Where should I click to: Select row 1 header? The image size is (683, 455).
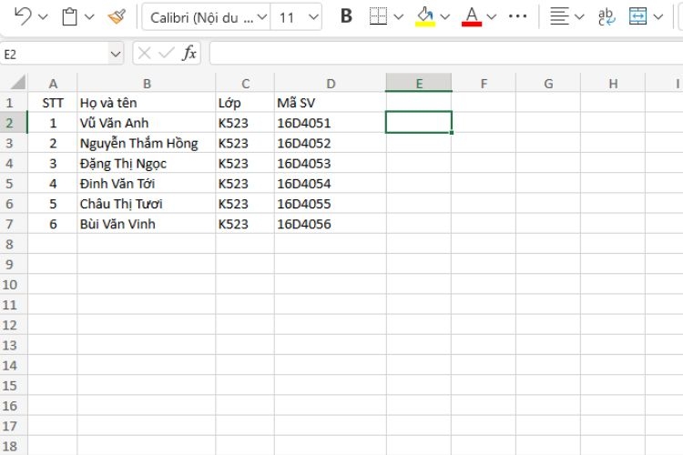(14, 103)
